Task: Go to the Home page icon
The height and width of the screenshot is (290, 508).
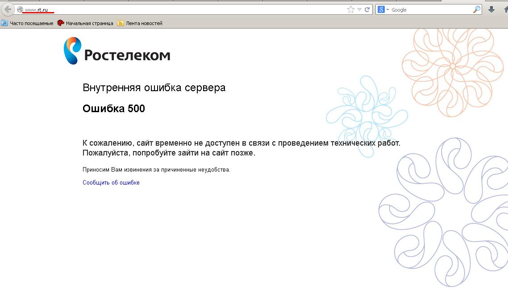Action: (x=505, y=9)
